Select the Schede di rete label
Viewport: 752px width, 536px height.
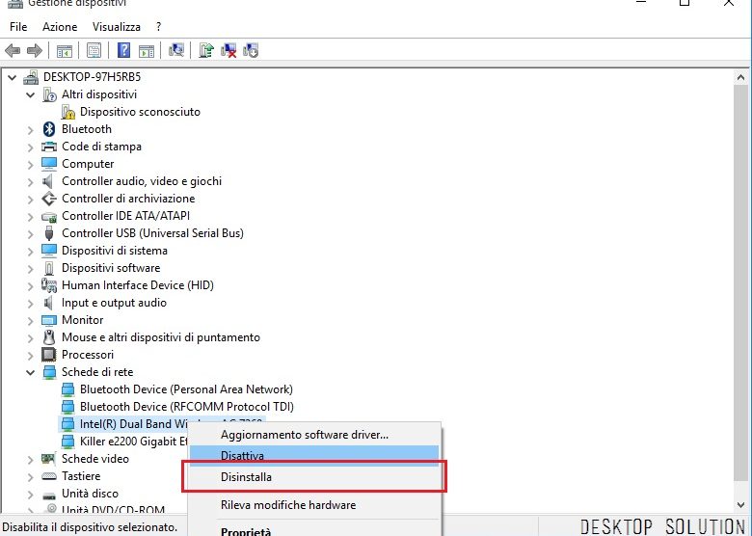coord(97,372)
